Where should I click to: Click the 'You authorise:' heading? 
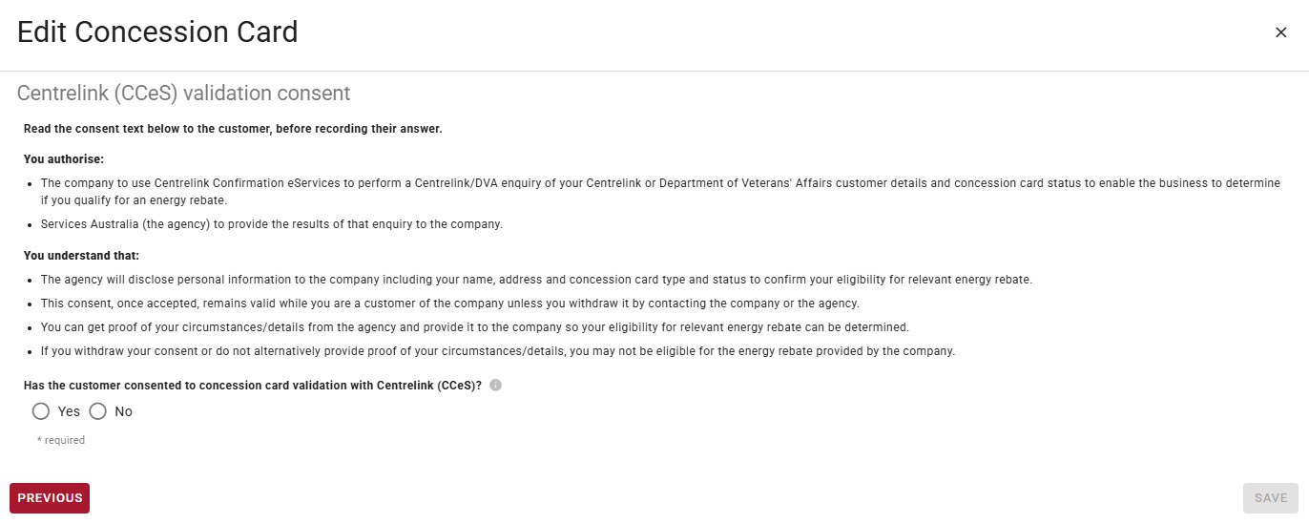pos(64,159)
